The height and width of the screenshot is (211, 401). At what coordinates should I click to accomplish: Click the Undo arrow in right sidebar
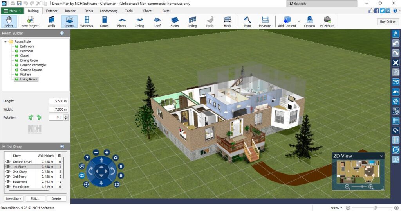[396, 43]
